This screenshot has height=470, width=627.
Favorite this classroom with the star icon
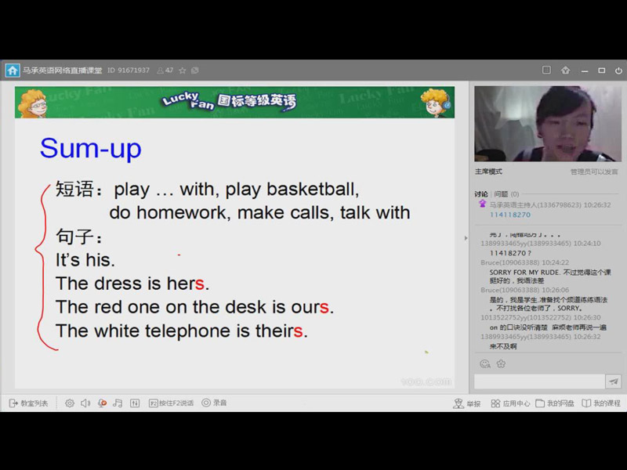pyautogui.click(x=183, y=70)
